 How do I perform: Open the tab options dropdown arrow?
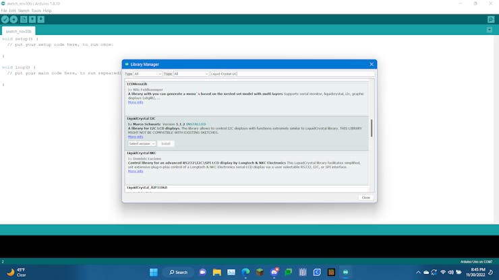click(490, 30)
